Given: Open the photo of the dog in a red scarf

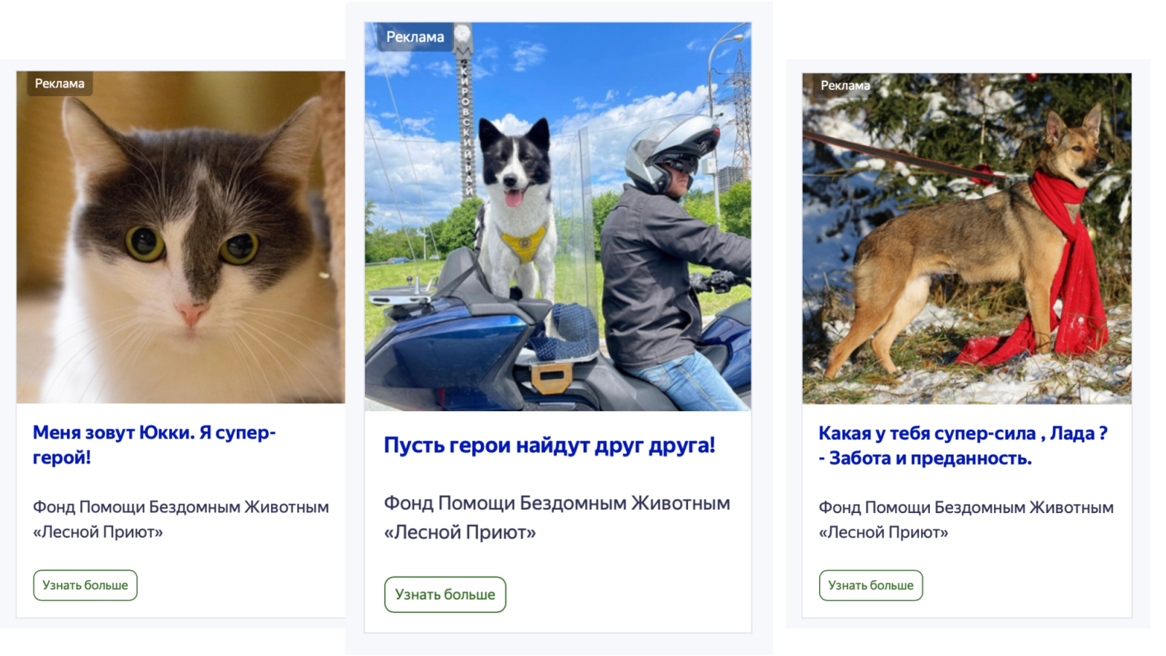Looking at the screenshot, I should 966,238.
